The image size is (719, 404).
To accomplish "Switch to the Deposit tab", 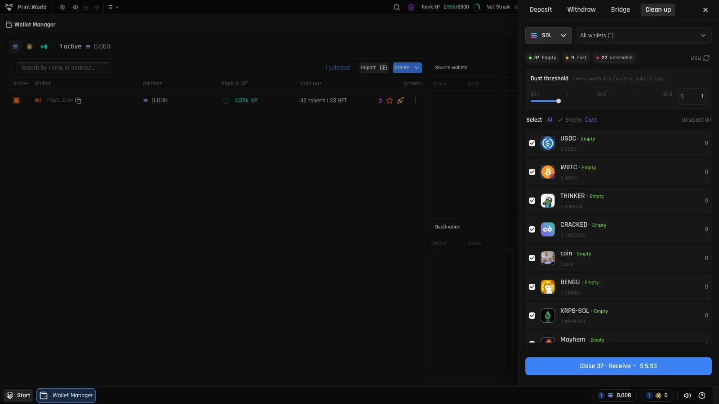I will coord(541,9).
